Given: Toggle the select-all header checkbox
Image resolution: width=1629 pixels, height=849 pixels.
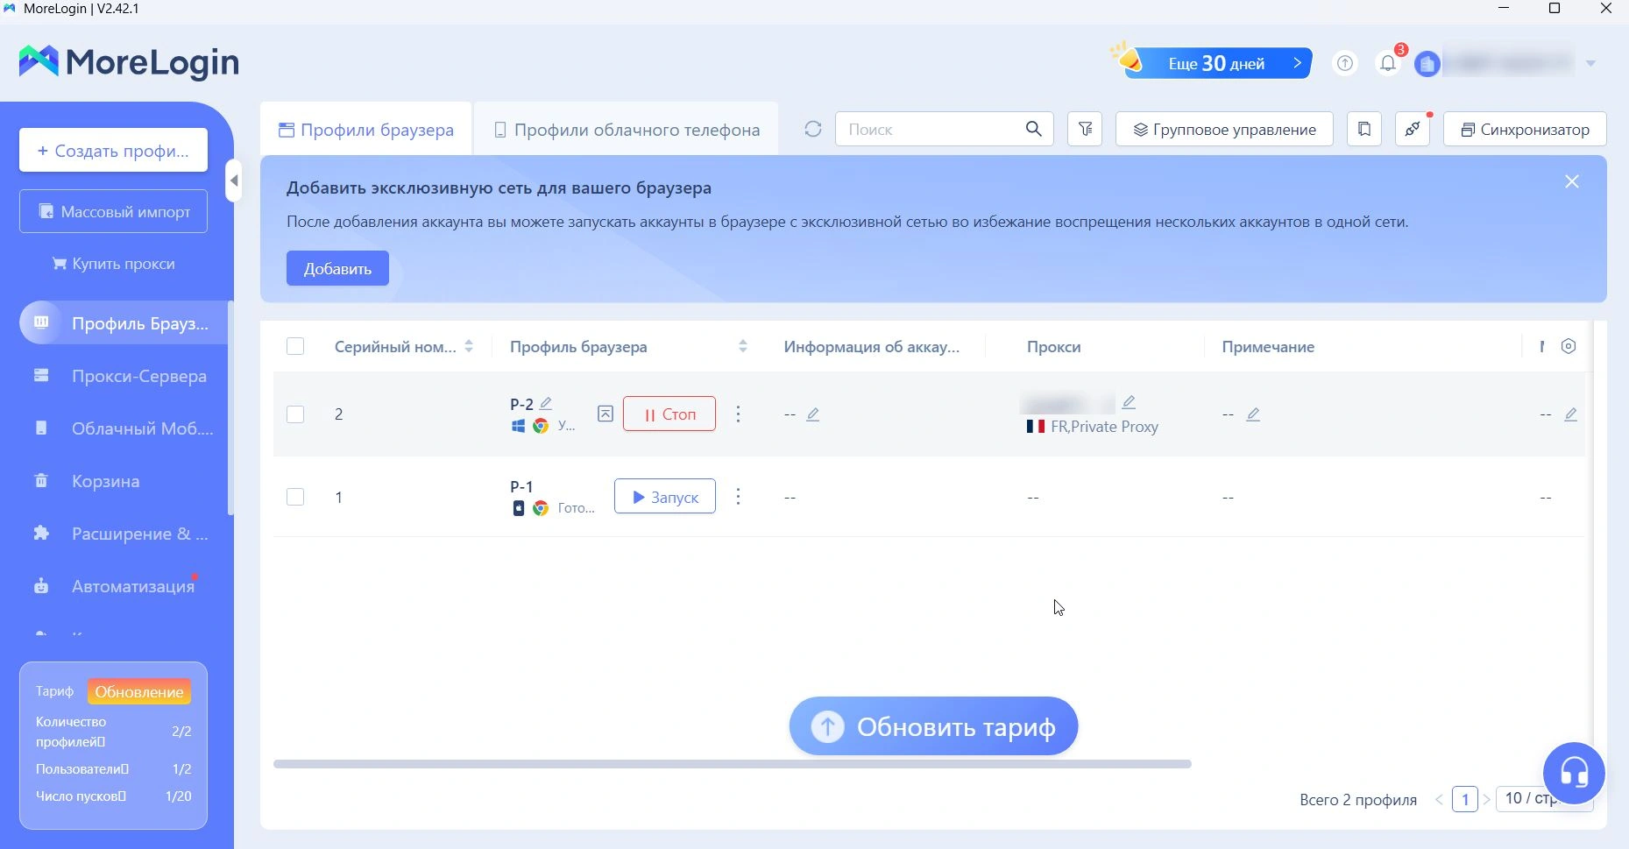Looking at the screenshot, I should tap(295, 347).
